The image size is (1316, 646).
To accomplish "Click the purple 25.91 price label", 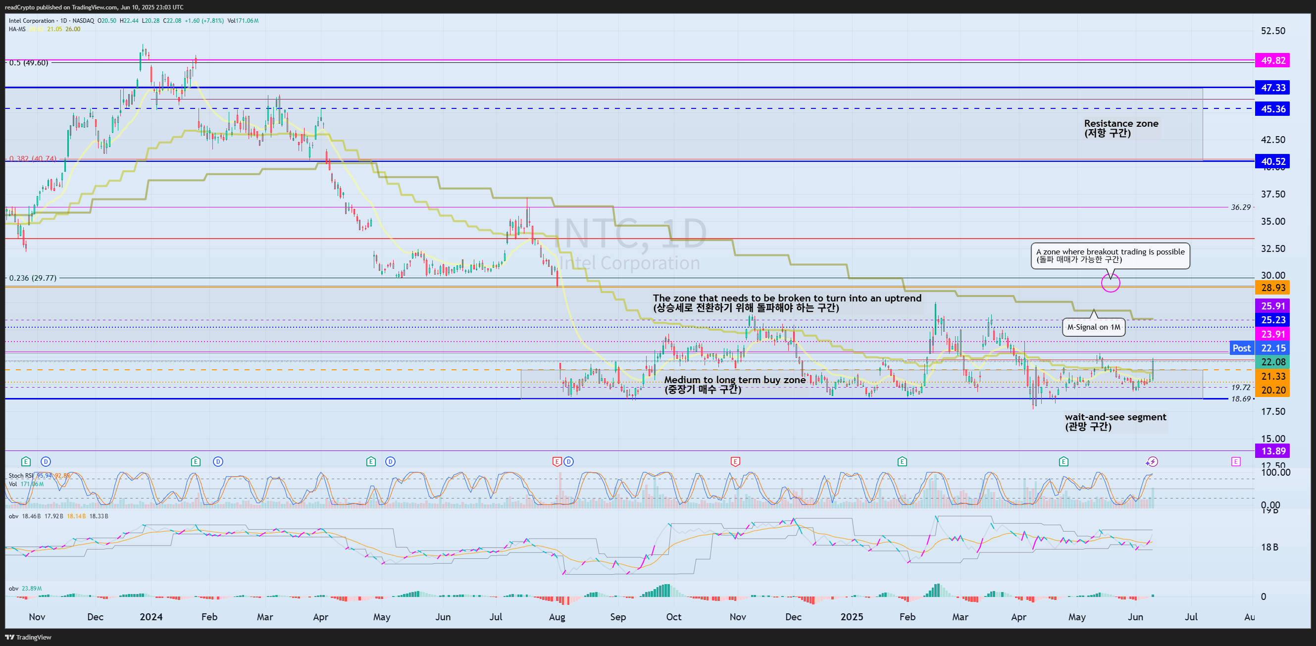I will (x=1272, y=306).
